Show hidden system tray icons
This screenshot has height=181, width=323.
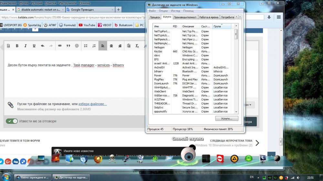pyautogui.click(x=258, y=177)
